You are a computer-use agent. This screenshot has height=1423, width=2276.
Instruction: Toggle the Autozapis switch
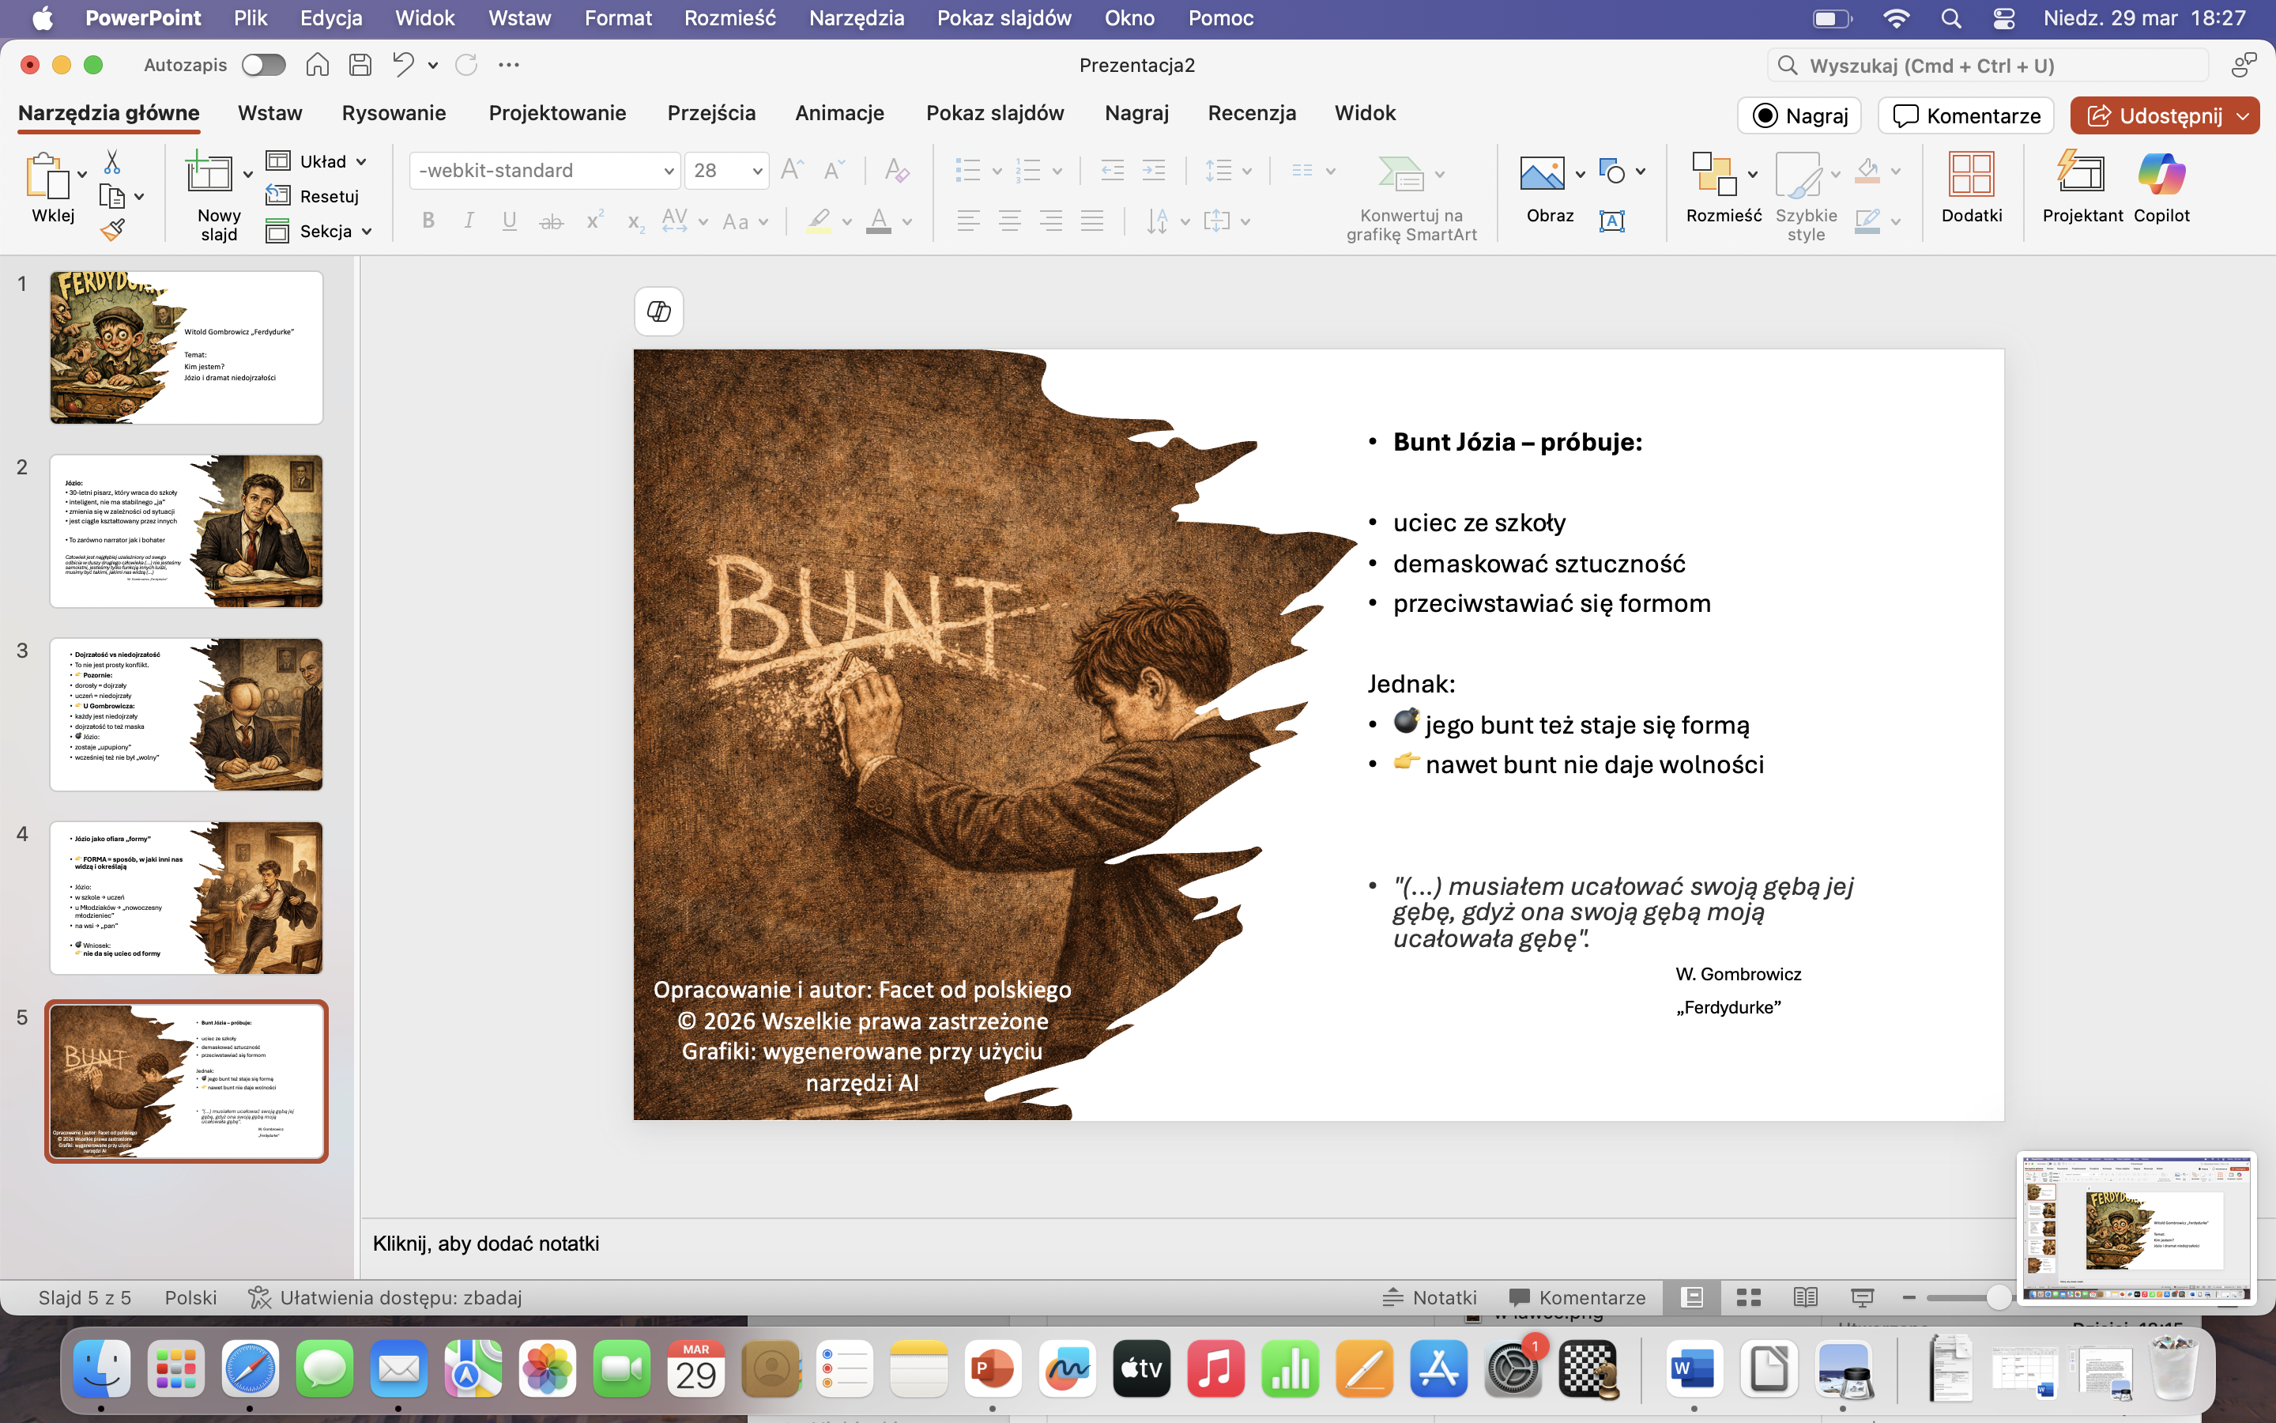tap(263, 65)
